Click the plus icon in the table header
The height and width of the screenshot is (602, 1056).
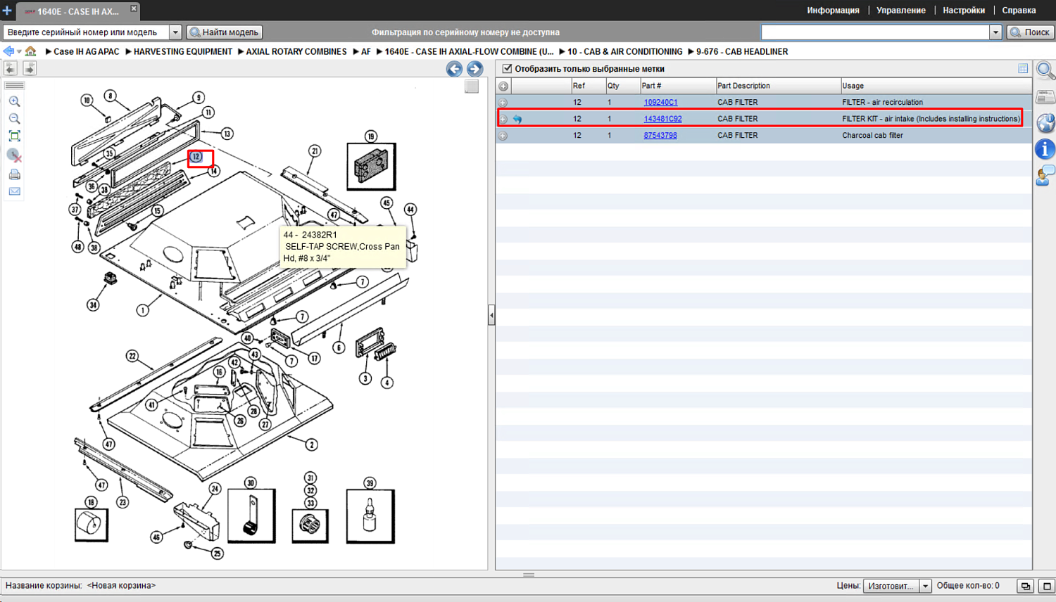[503, 86]
